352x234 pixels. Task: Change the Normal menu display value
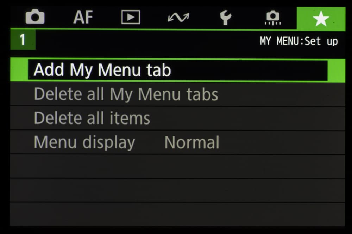[x=192, y=142]
